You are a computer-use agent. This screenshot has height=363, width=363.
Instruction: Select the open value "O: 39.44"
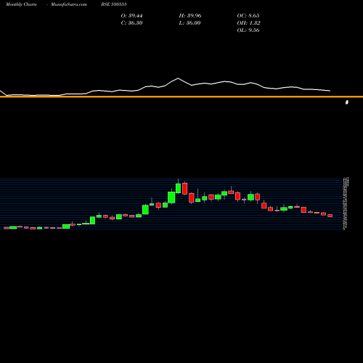[x=131, y=16]
